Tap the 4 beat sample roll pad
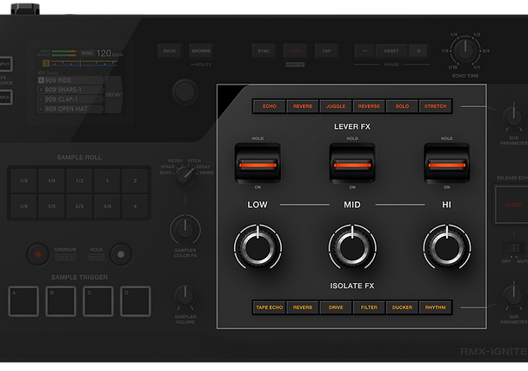Image resolution: width=528 pixels, height=371 pixels. (x=135, y=206)
